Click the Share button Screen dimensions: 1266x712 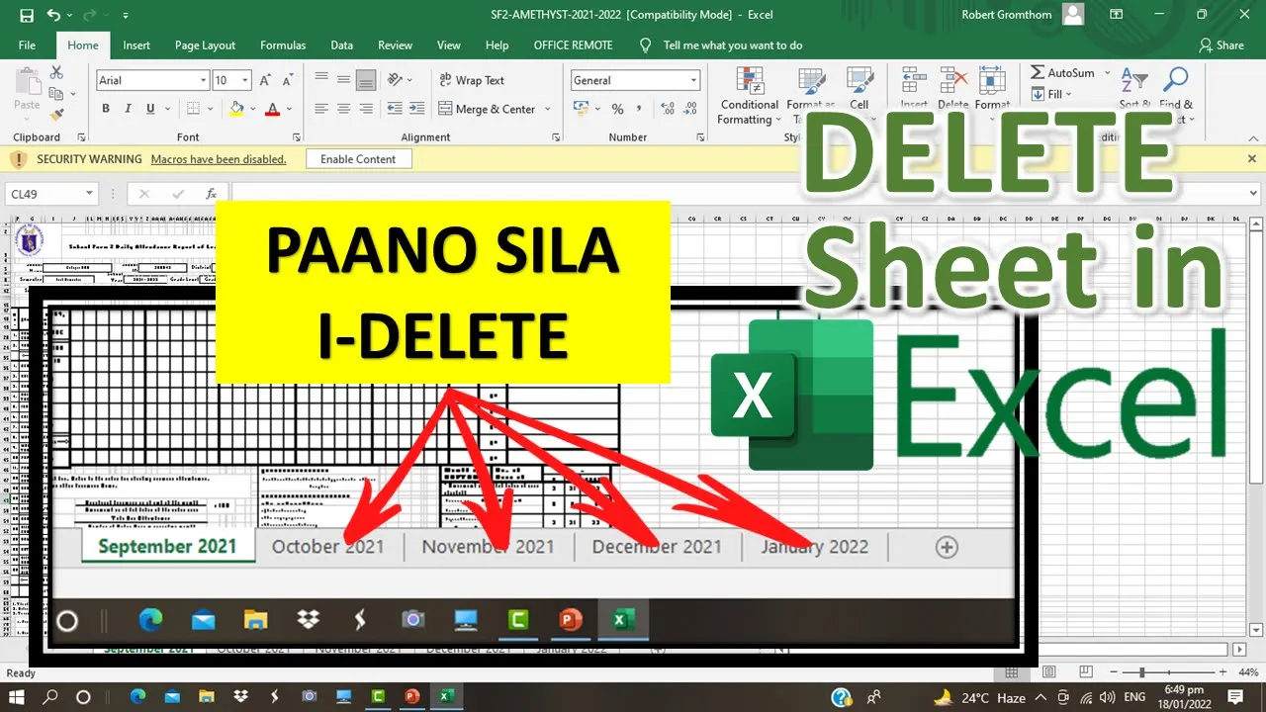click(1221, 45)
